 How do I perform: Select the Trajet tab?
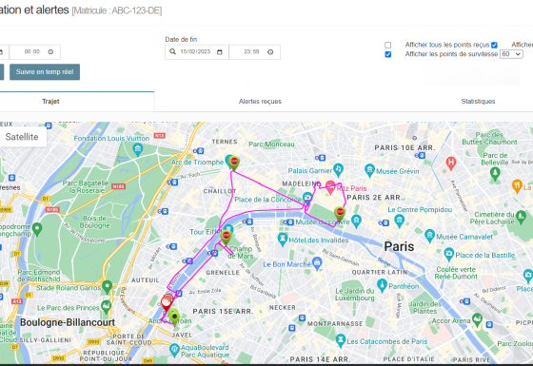tap(50, 101)
